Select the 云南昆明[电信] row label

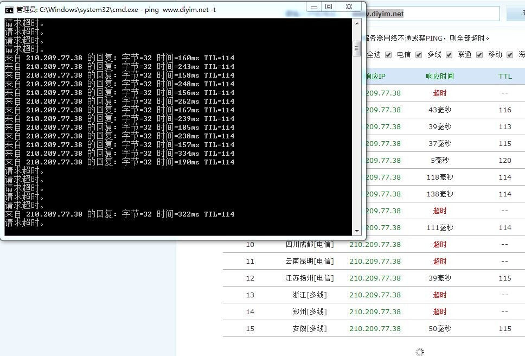click(x=310, y=261)
